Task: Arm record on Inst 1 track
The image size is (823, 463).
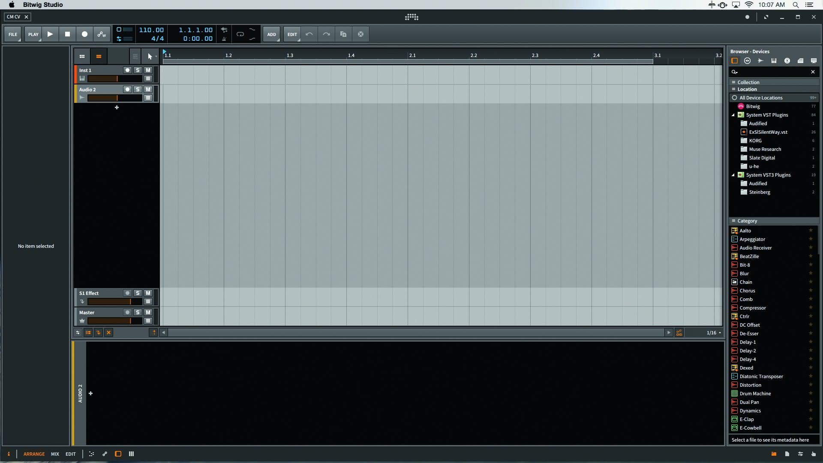Action: click(x=127, y=70)
